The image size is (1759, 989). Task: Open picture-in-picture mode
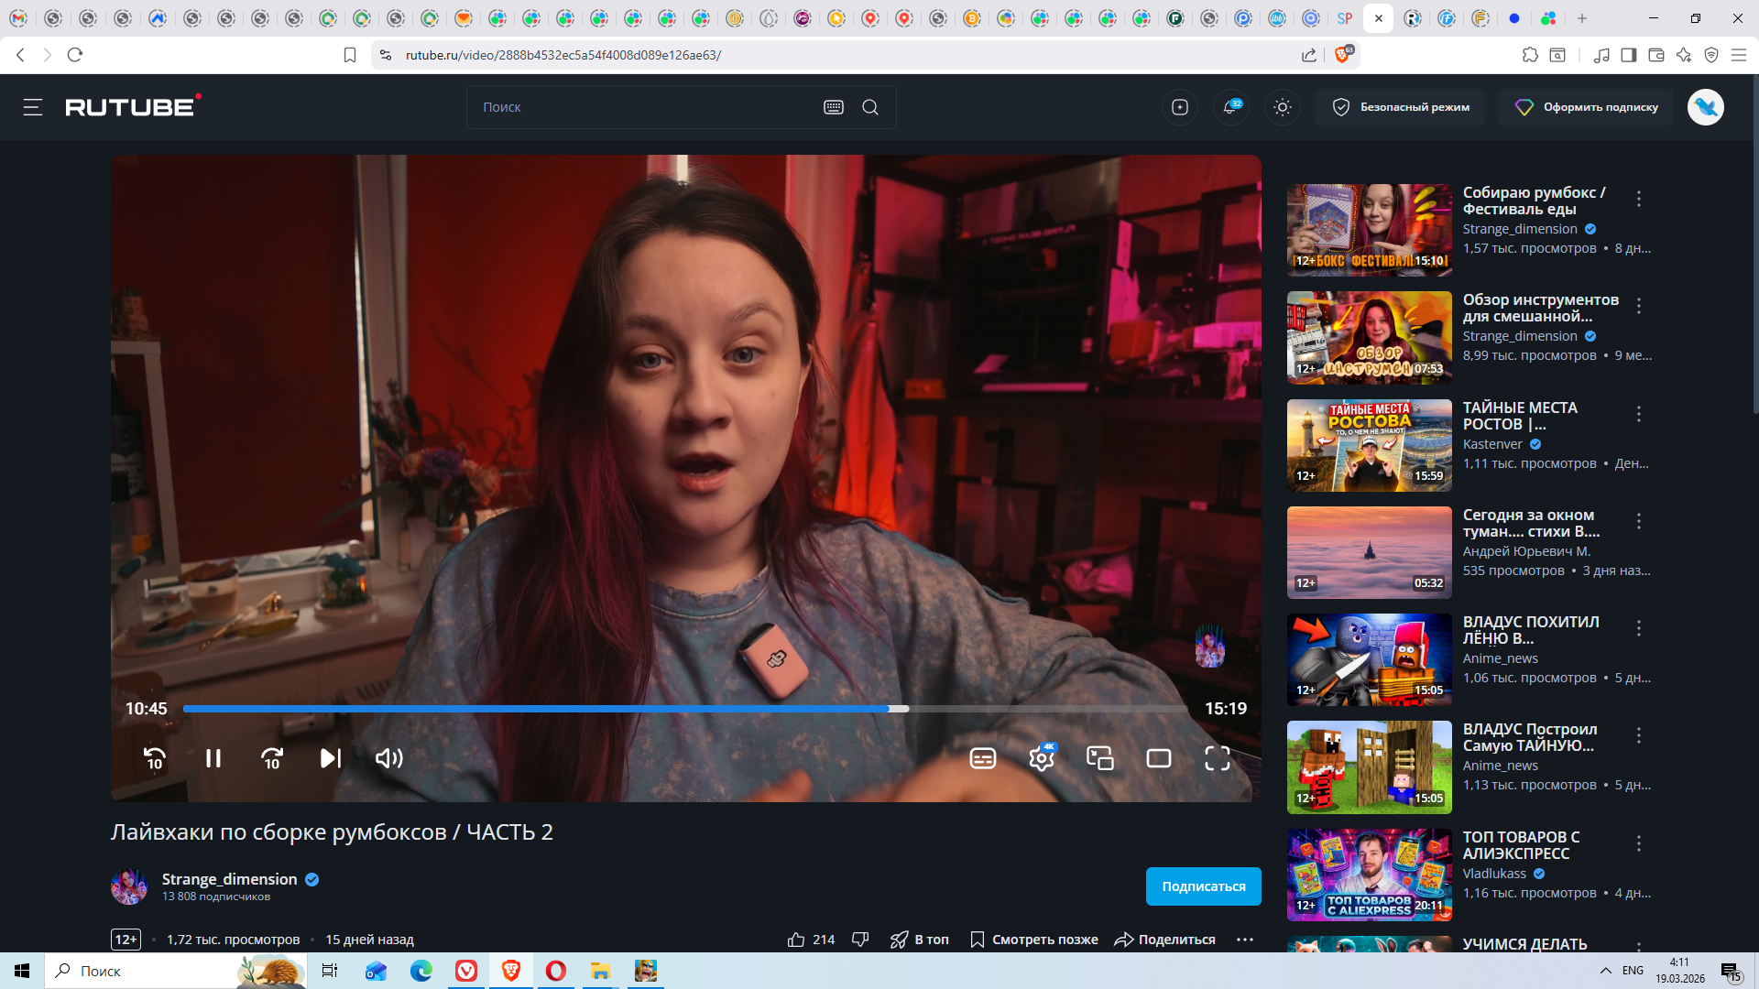pyautogui.click(x=1099, y=758)
